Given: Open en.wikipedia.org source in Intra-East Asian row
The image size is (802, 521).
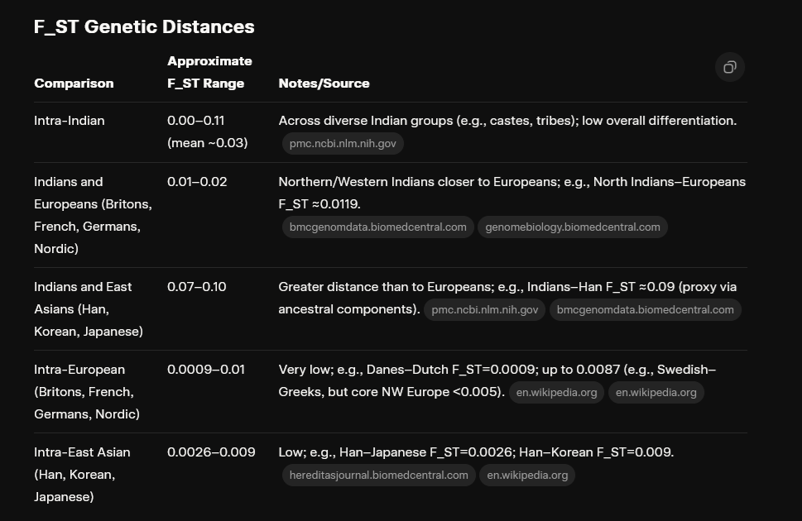Looking at the screenshot, I should 527,476.
